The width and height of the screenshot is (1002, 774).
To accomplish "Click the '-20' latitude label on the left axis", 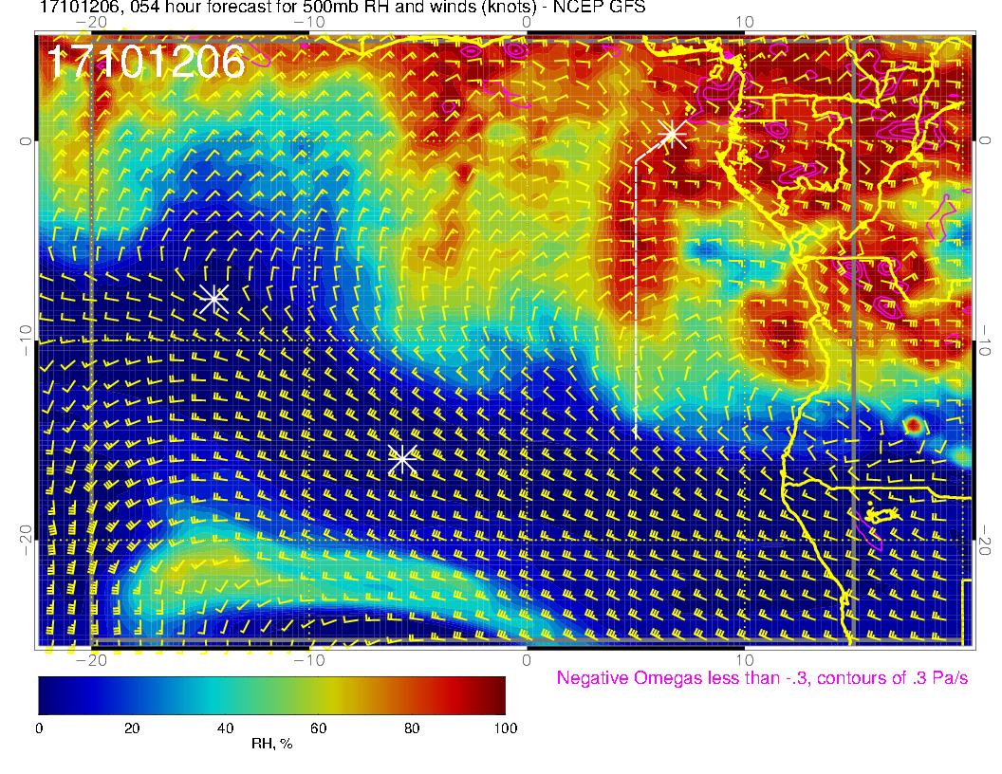I will click(26, 540).
